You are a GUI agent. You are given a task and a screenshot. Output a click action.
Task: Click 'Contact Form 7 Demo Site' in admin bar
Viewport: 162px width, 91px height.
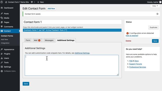click(18, 2)
